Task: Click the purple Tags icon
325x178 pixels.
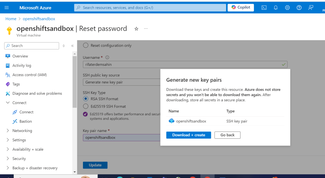Action: [8, 84]
